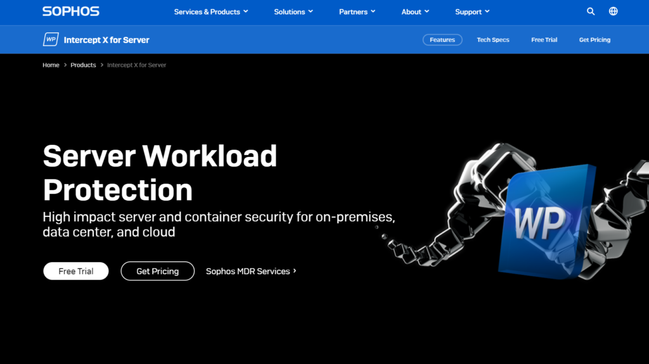
Task: Expand the About menu
Action: pos(415,11)
